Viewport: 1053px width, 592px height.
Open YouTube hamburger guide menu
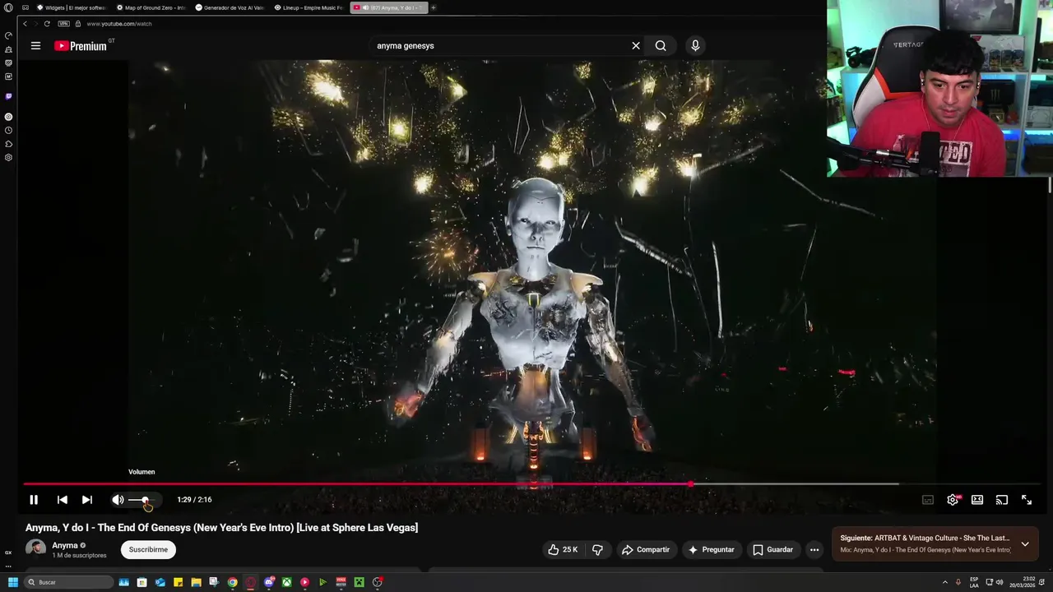click(x=35, y=46)
